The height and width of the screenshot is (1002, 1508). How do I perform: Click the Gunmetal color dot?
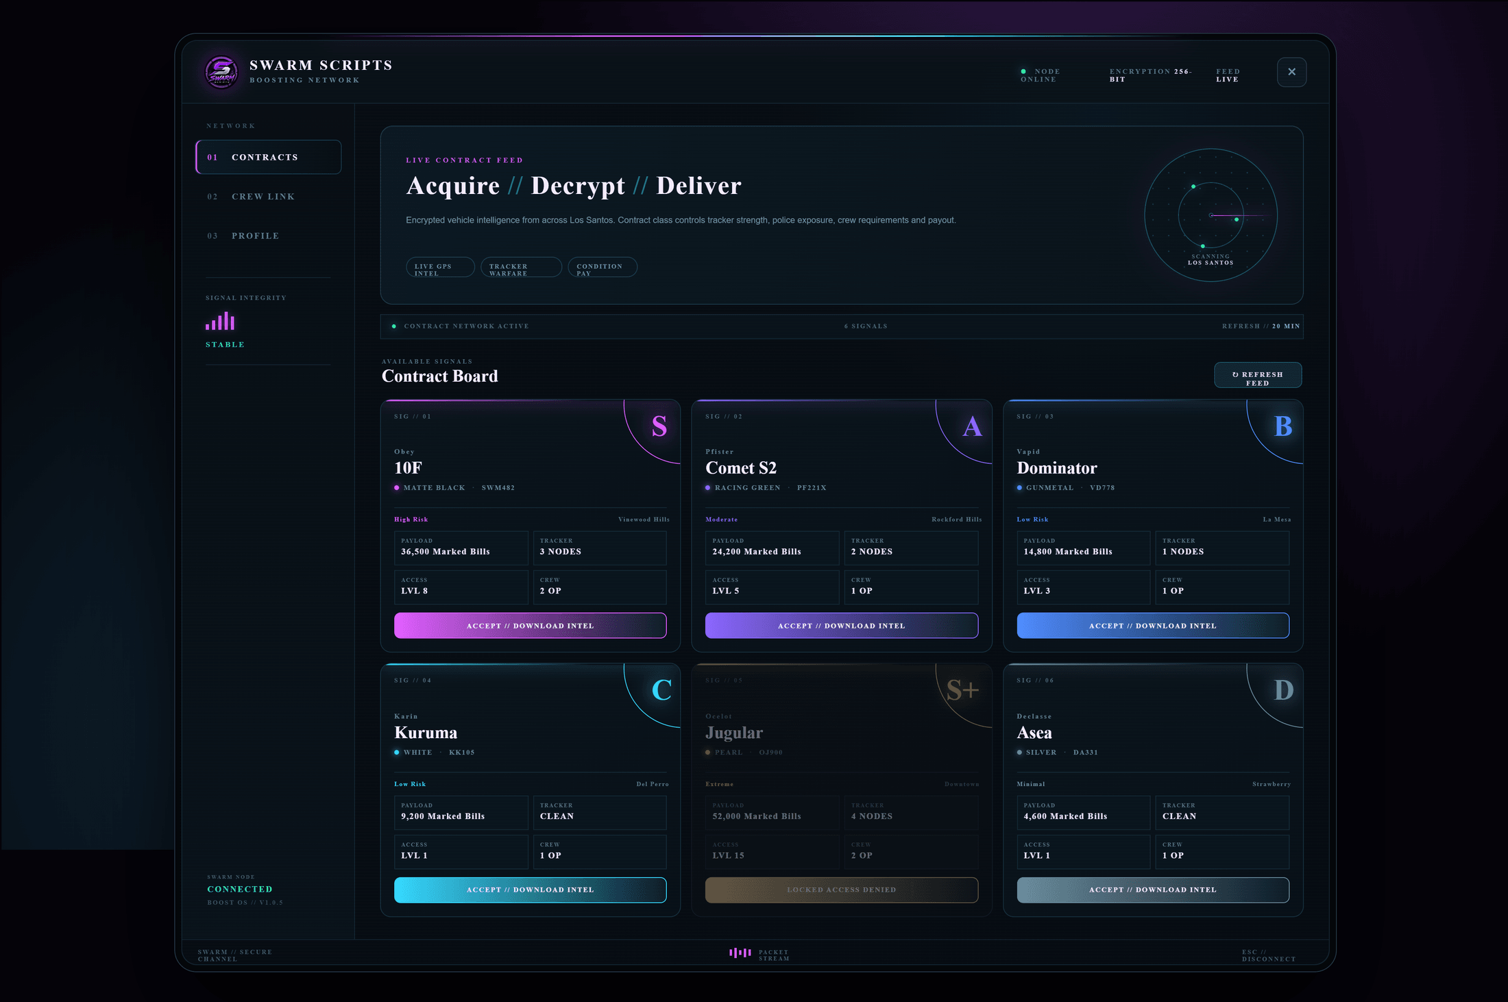click(x=1019, y=488)
